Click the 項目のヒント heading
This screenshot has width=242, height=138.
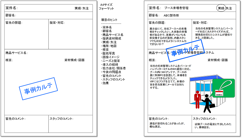click(x=109, y=20)
